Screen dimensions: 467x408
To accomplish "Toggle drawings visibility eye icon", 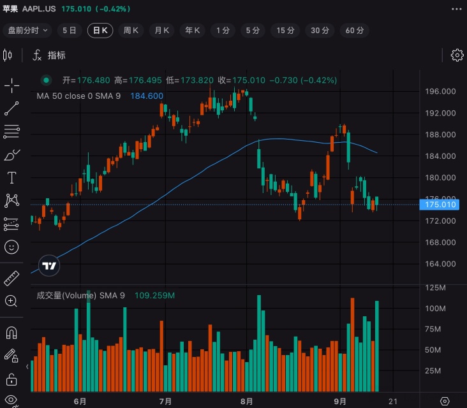I will tap(11, 400).
